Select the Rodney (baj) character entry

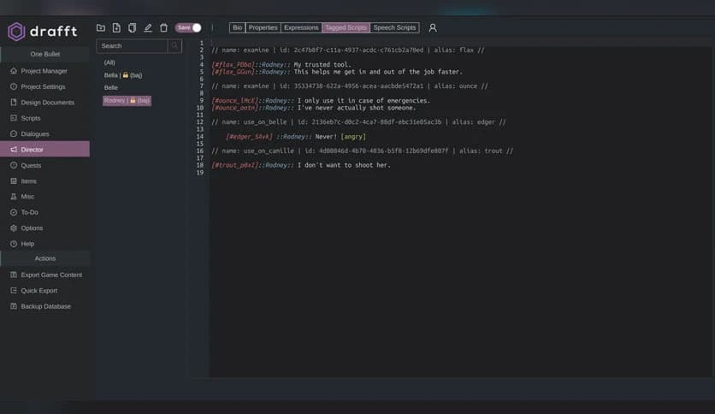127,100
